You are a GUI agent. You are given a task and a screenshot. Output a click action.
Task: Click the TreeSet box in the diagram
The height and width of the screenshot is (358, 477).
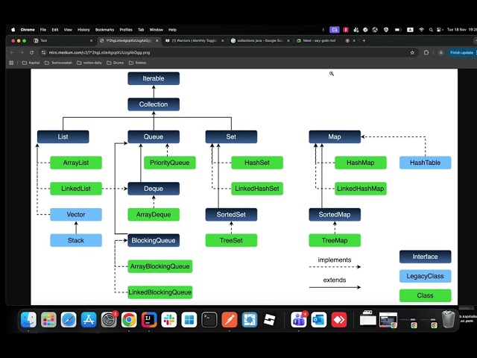[231, 240]
